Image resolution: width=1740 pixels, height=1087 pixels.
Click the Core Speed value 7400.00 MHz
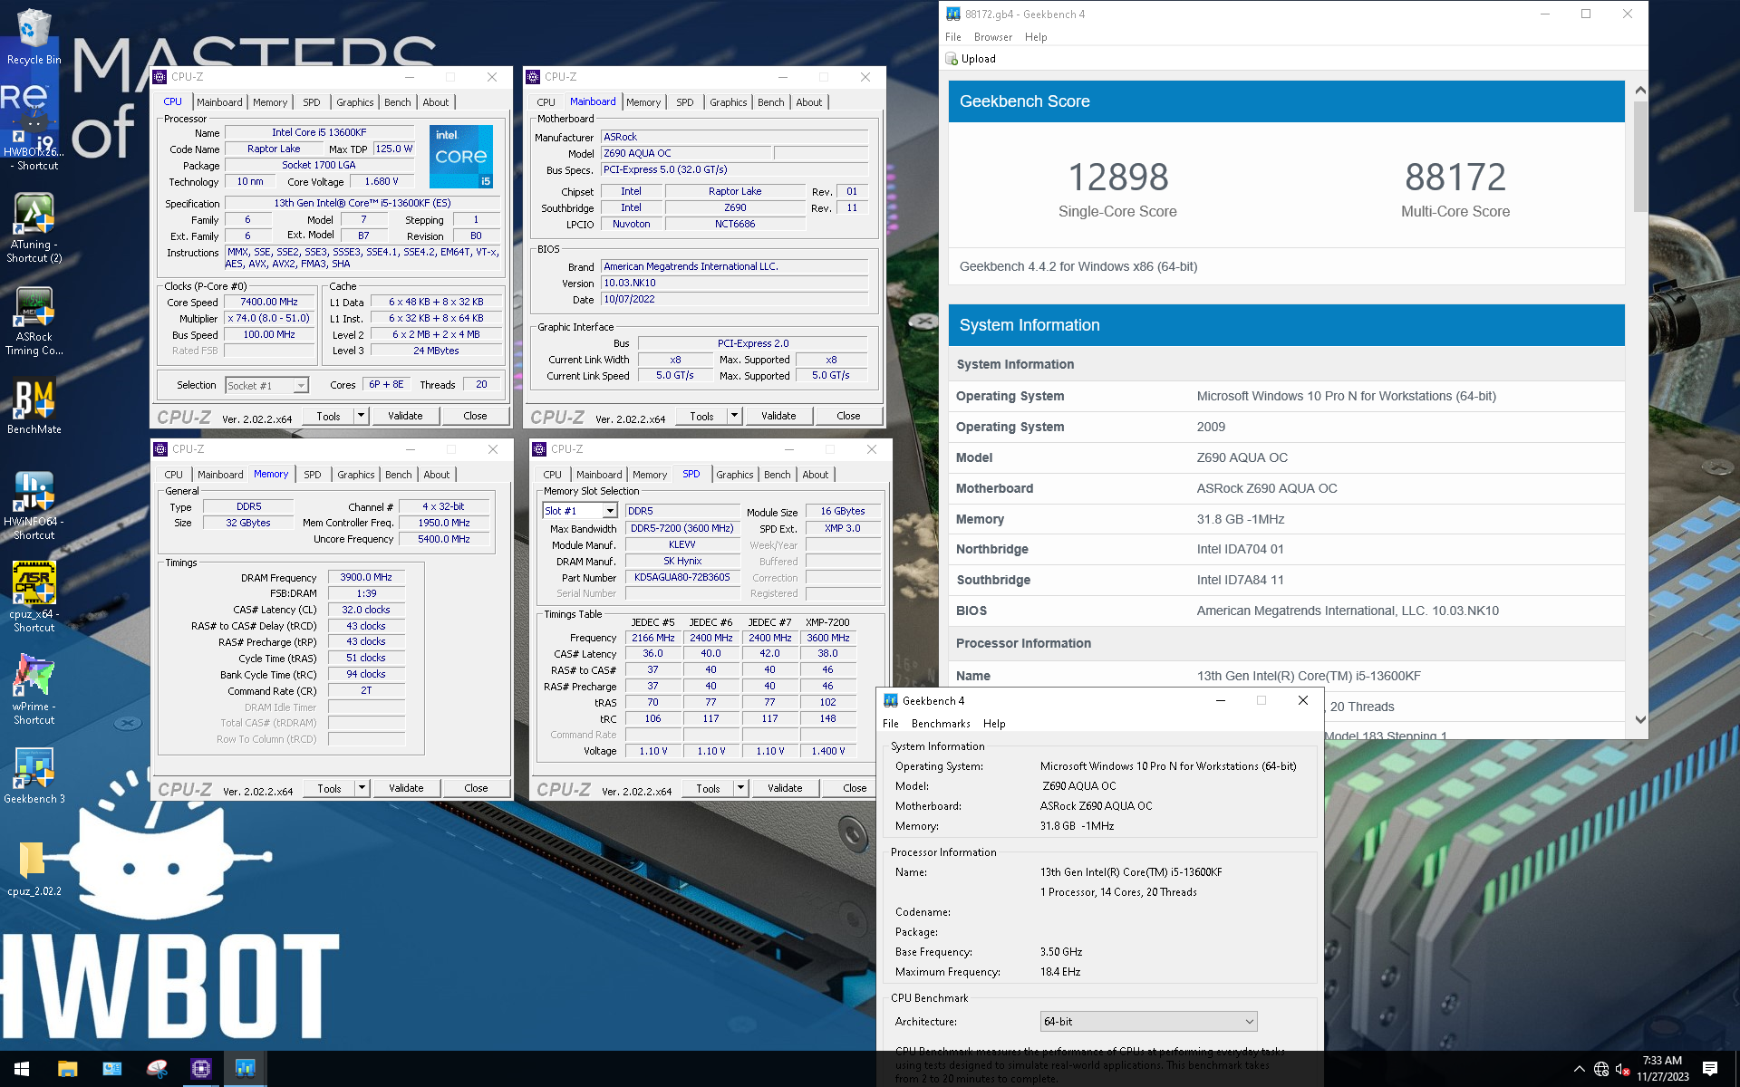(x=269, y=303)
